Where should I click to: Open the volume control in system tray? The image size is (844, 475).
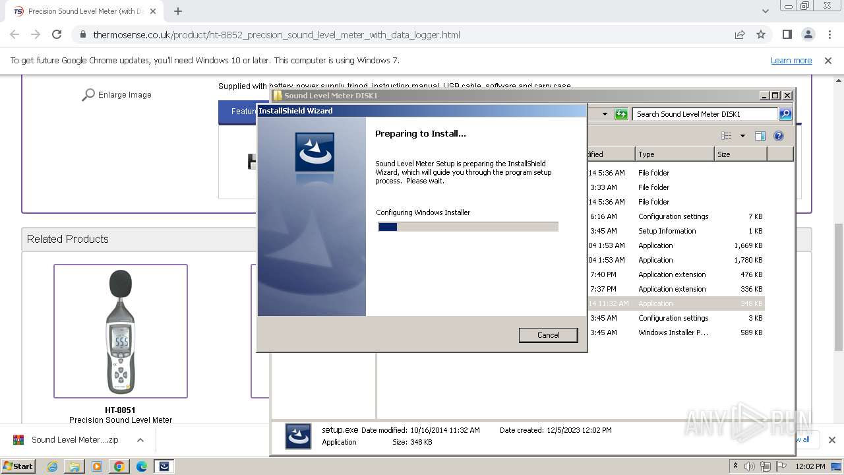[x=750, y=466]
